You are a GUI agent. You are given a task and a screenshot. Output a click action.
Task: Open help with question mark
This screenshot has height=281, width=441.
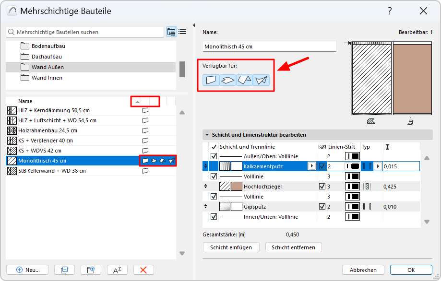point(390,11)
